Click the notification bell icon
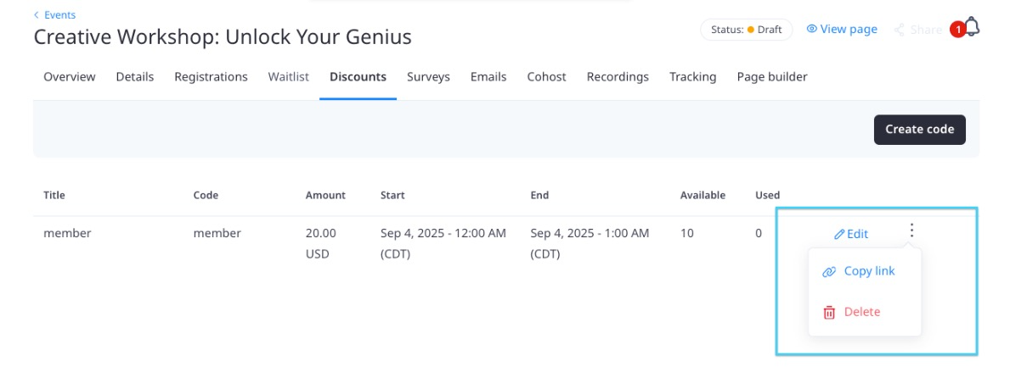The height and width of the screenshot is (372, 1027). click(971, 28)
